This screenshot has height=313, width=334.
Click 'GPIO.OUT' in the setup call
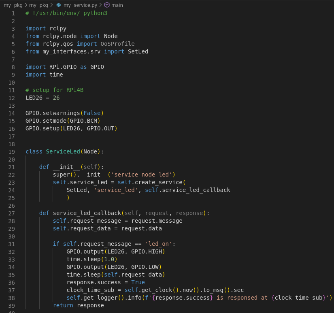[x=100, y=128]
